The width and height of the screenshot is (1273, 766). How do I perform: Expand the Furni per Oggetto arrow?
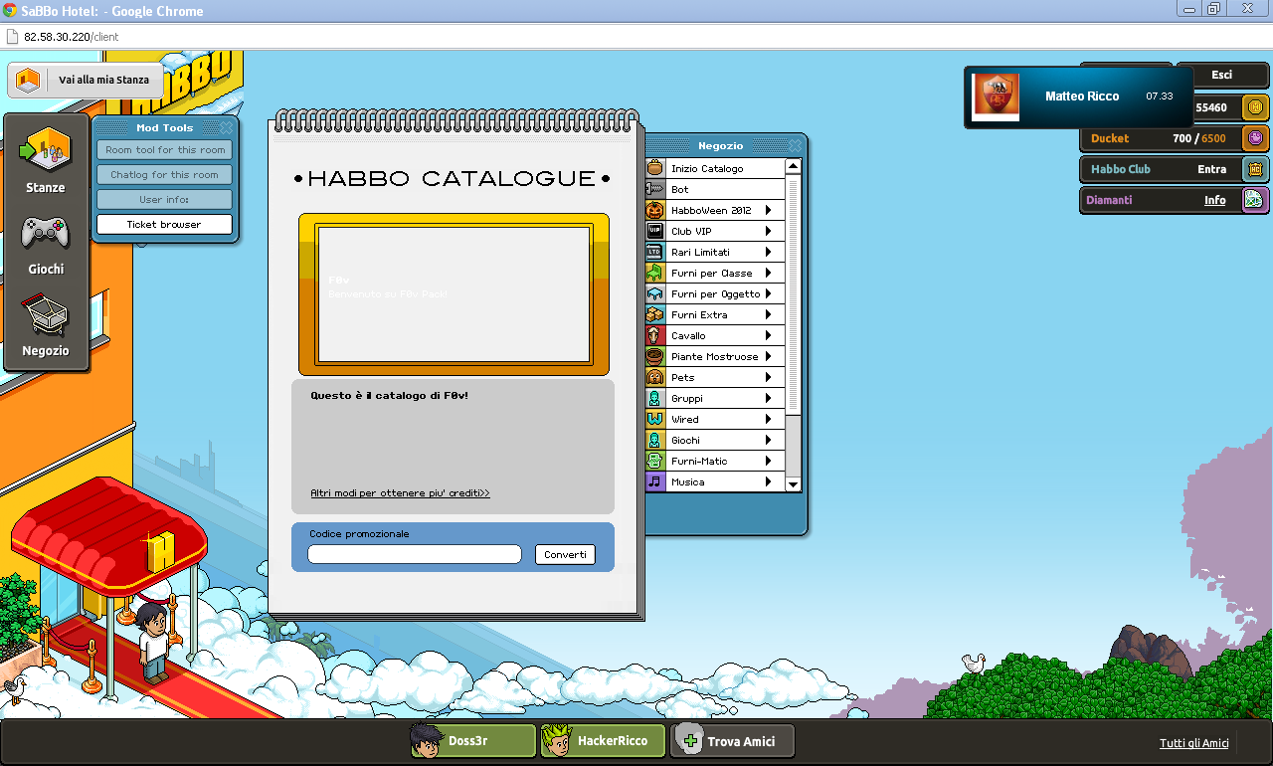768,293
